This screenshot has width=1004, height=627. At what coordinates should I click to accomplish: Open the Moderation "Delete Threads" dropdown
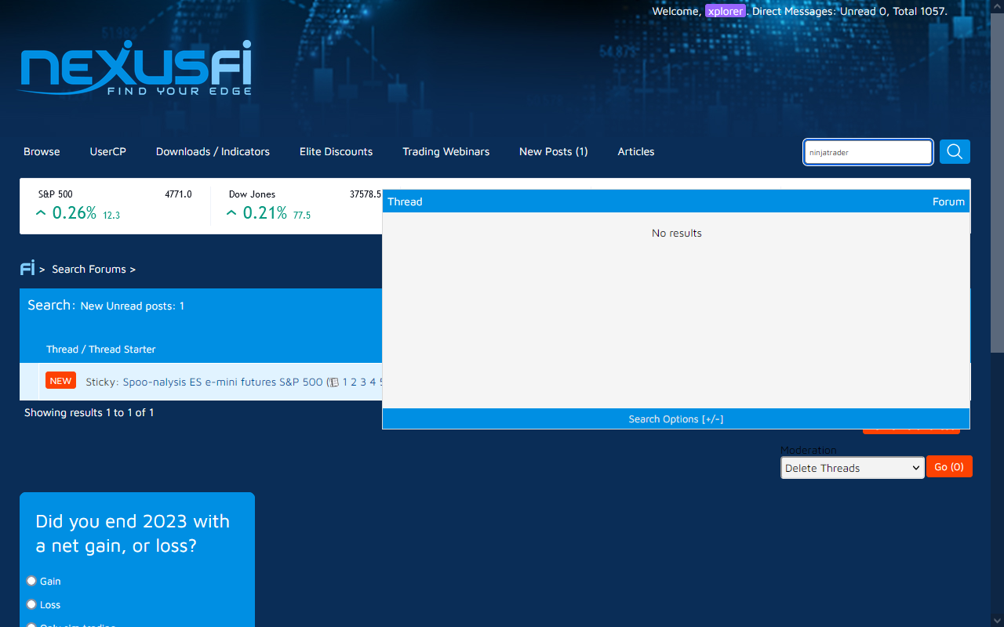click(853, 468)
